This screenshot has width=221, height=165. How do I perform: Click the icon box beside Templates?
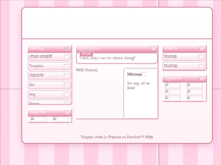pyautogui.click(x=66, y=66)
